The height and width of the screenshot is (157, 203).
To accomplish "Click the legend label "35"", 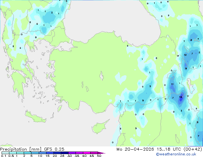I will [x=77, y=156].
